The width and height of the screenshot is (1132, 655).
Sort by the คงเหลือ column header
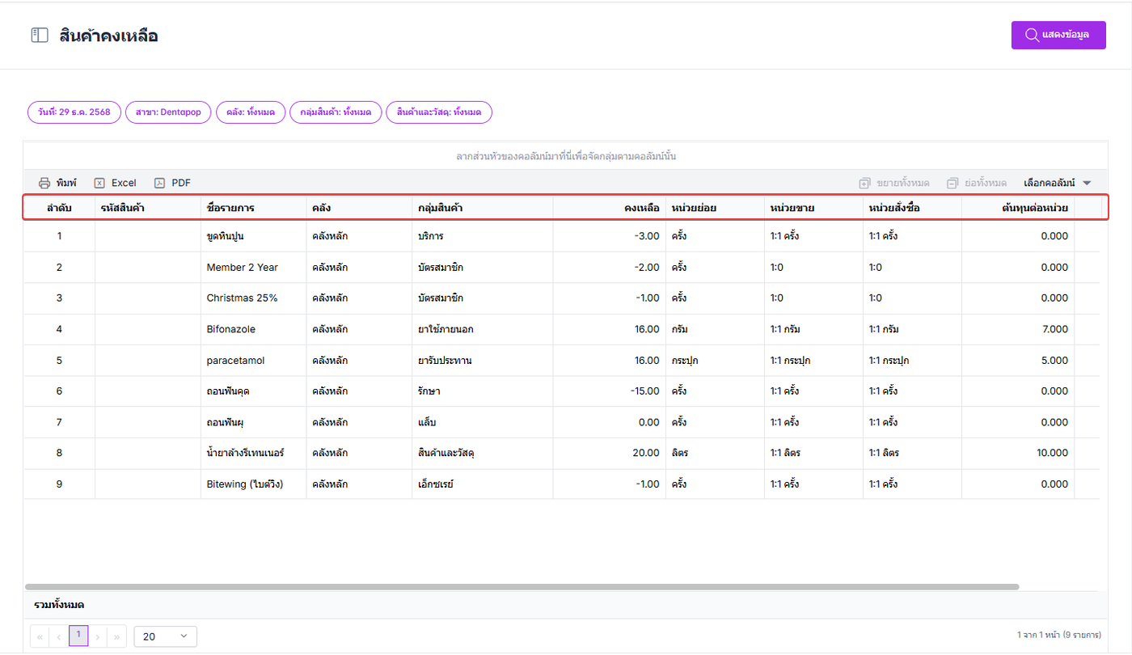(642, 208)
